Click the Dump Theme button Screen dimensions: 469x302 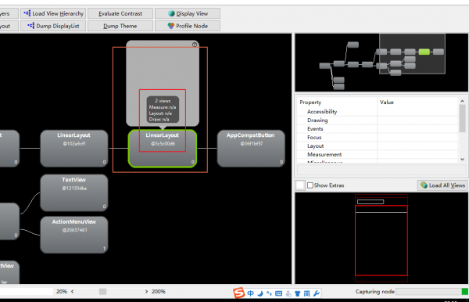[x=120, y=26]
